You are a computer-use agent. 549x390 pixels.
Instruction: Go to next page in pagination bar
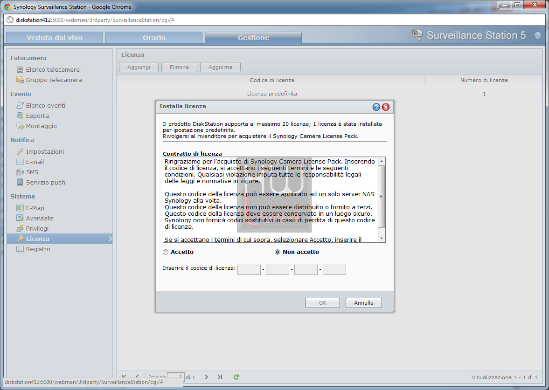[206, 377]
